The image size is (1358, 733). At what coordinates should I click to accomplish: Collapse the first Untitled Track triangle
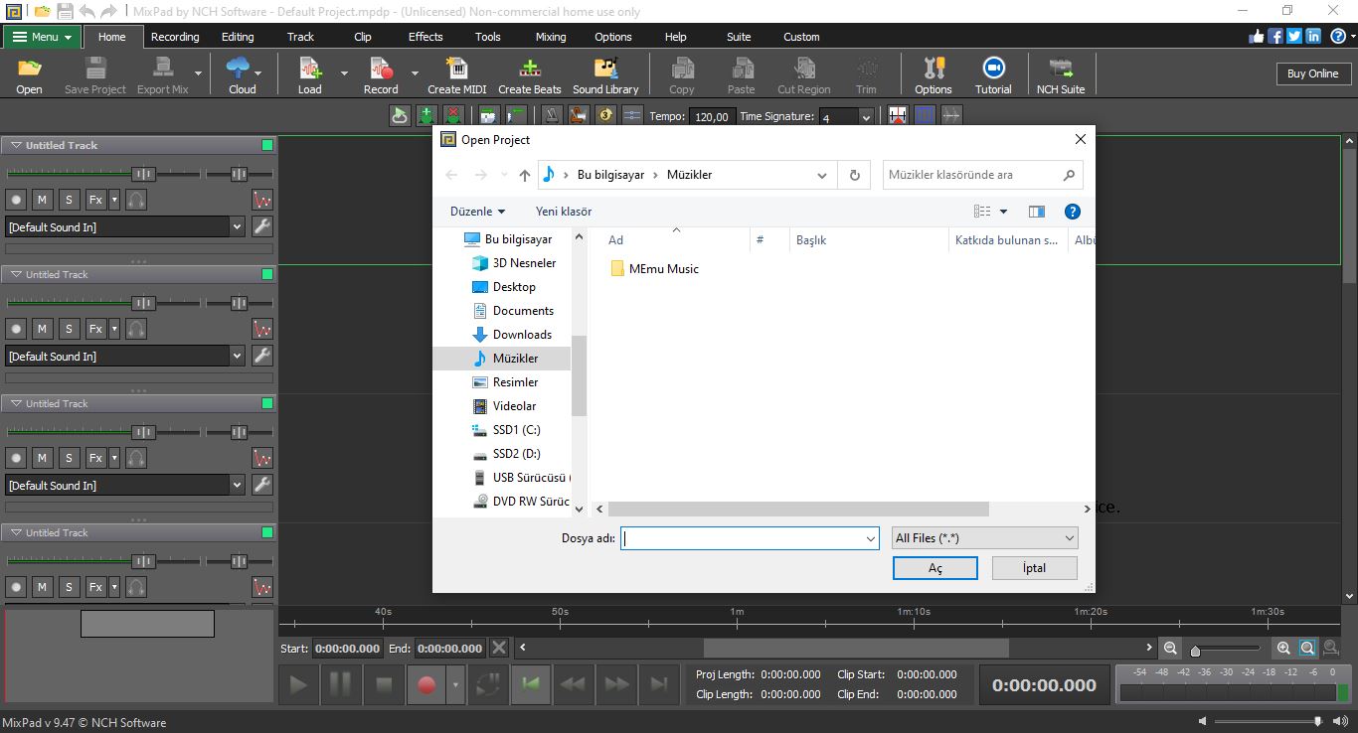tap(15, 145)
